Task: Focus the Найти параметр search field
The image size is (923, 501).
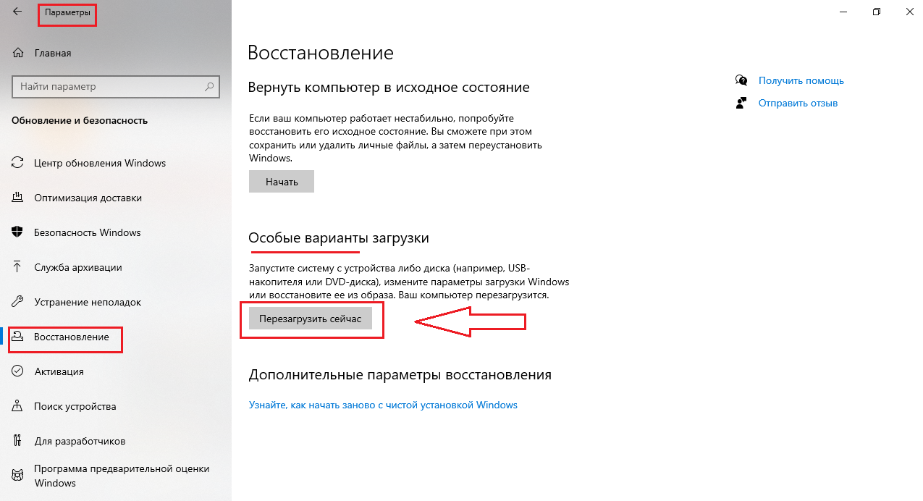Action: [116, 86]
